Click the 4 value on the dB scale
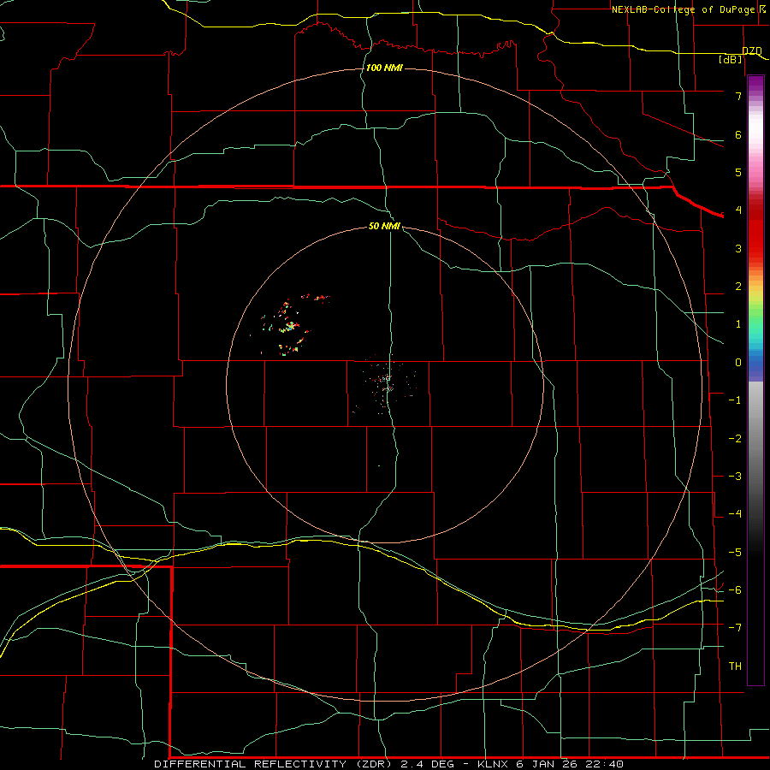Image resolution: width=770 pixels, height=770 pixels. (x=738, y=210)
